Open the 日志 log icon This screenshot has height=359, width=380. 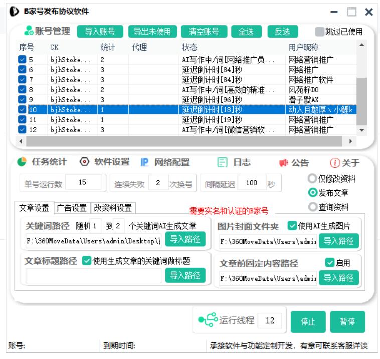click(222, 162)
